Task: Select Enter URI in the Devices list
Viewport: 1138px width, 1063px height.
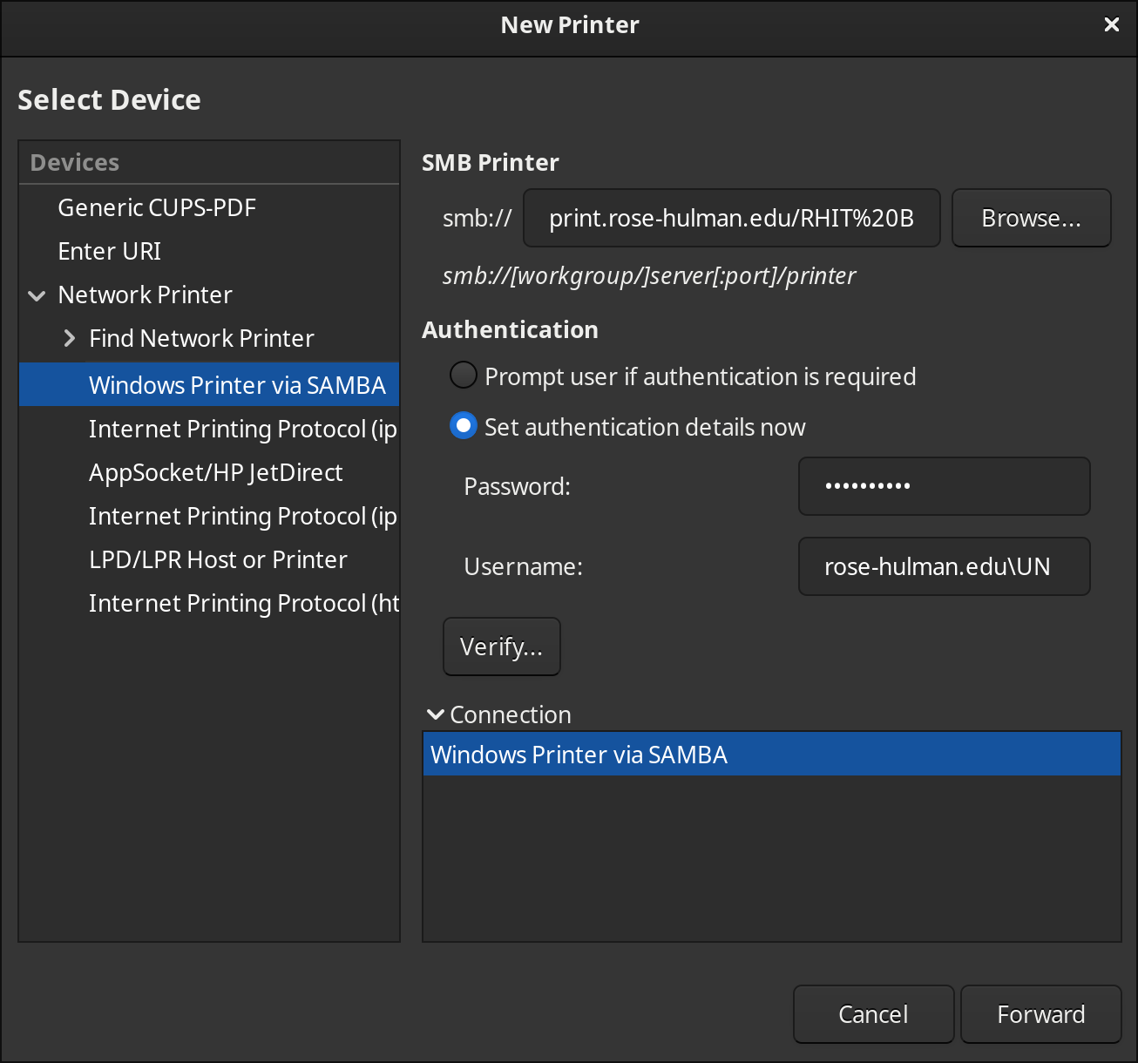Action: point(110,251)
